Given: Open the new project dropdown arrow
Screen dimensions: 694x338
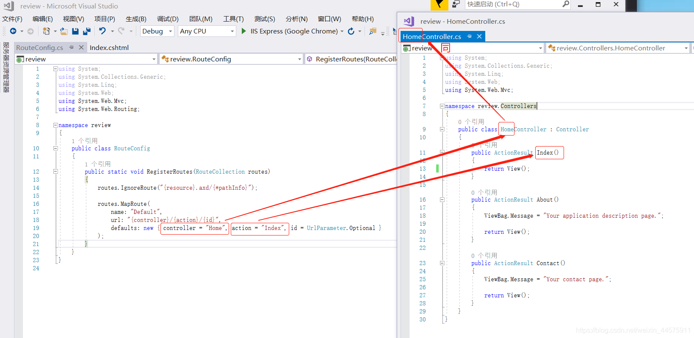Looking at the screenshot, I should pyautogui.click(x=55, y=31).
